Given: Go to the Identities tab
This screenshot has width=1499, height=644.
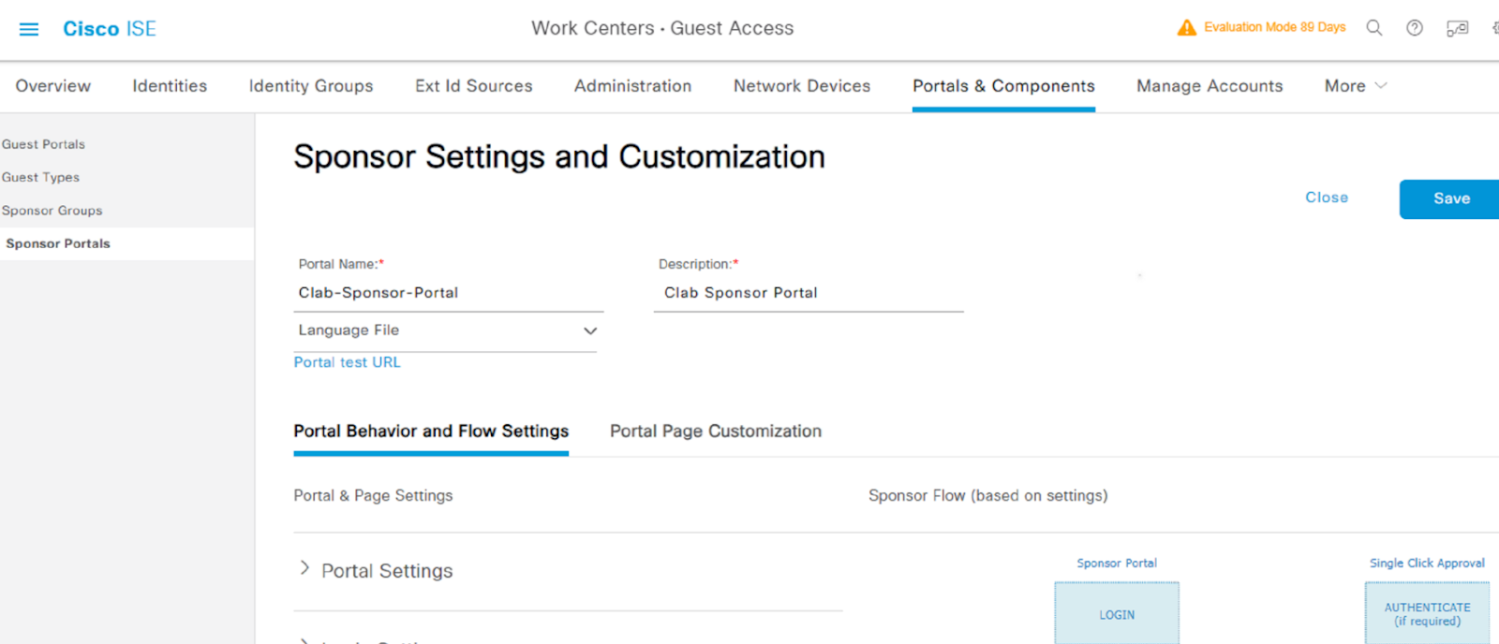Looking at the screenshot, I should coord(170,86).
